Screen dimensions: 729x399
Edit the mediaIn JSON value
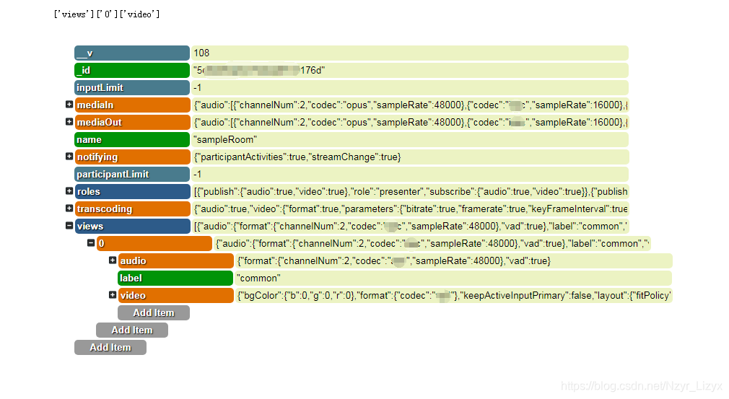(x=409, y=105)
